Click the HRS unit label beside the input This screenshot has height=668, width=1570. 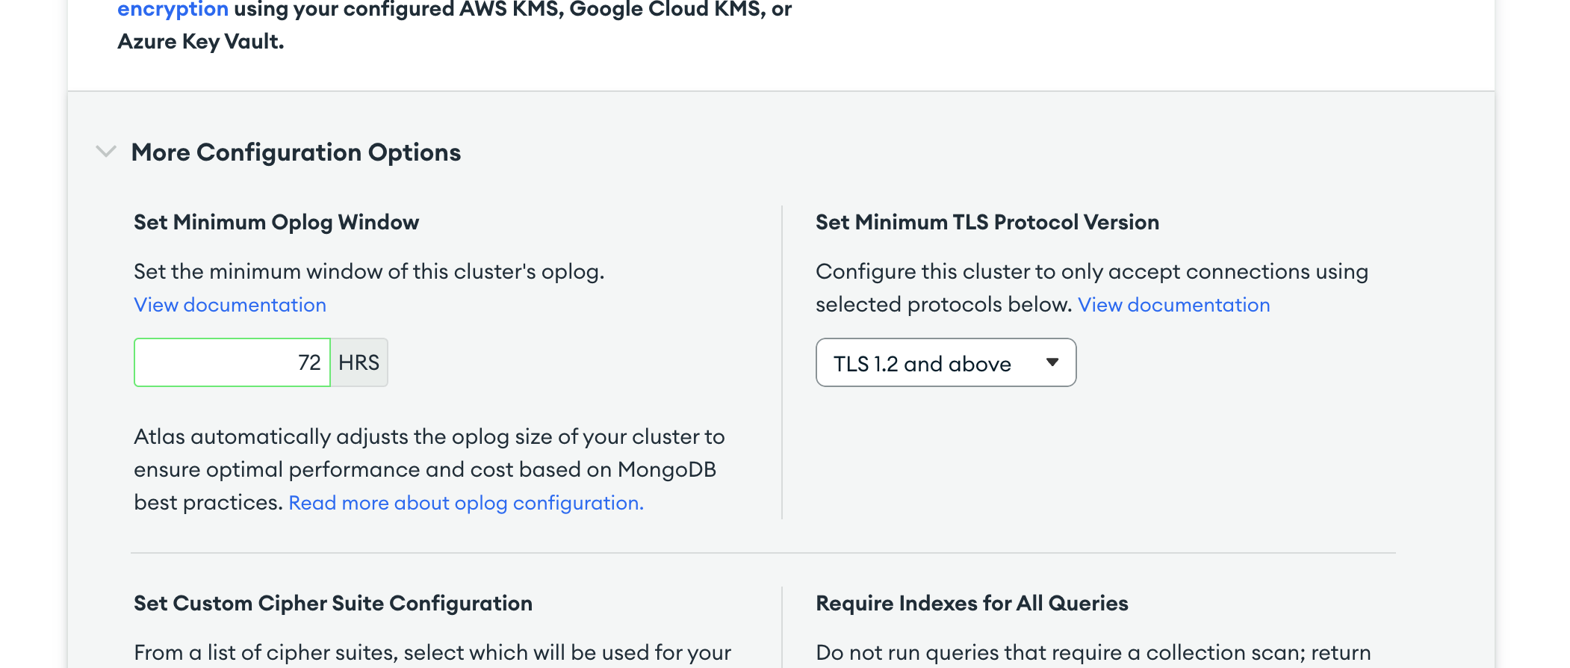(x=359, y=362)
